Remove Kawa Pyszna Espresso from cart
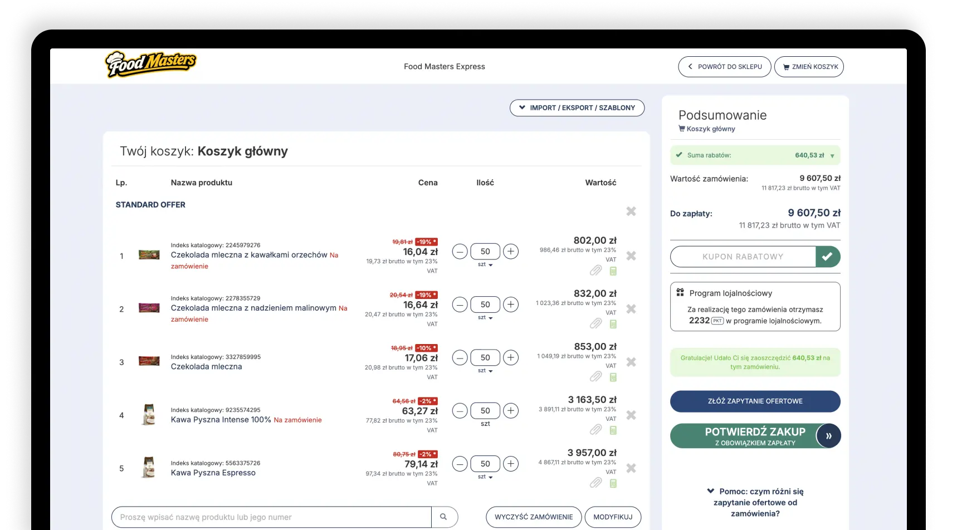957x530 pixels. tap(631, 468)
